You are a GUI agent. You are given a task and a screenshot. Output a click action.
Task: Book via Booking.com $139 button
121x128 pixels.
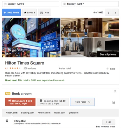pos(53,102)
